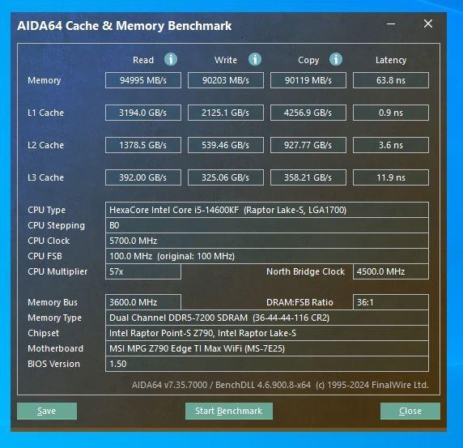Click the CPU Type field HexaCore Intel Core i5-14600KF
This screenshot has width=463, height=448.
pos(267,210)
